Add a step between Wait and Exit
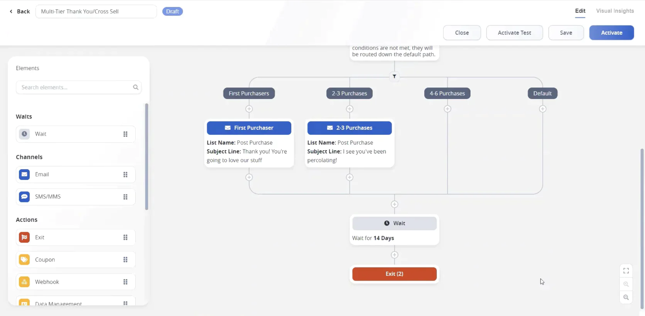This screenshot has height=316, width=645. tap(394, 255)
